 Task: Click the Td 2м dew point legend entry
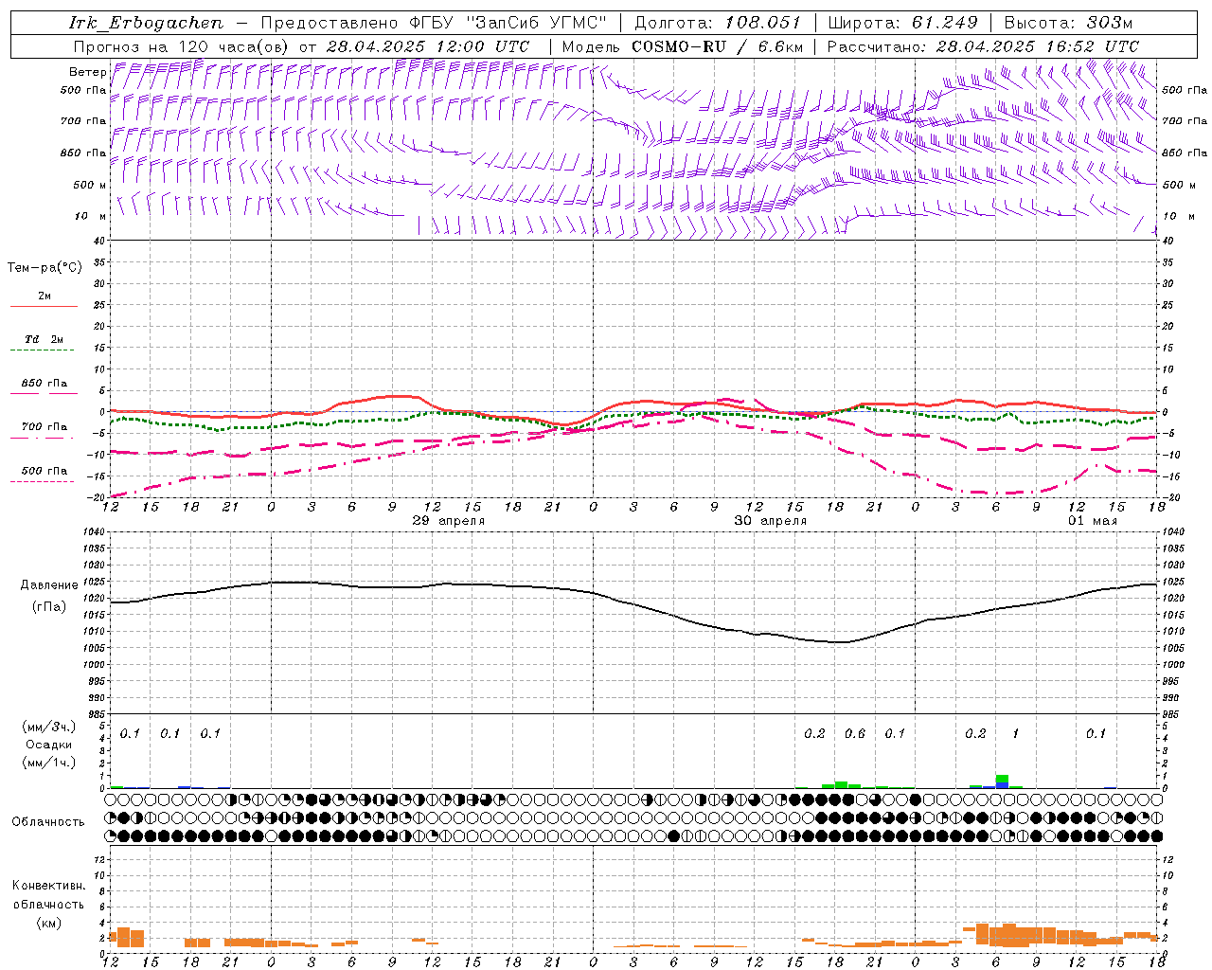44,339
